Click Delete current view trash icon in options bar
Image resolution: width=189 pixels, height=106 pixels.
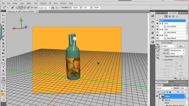pyautogui.click(x=56, y=8)
